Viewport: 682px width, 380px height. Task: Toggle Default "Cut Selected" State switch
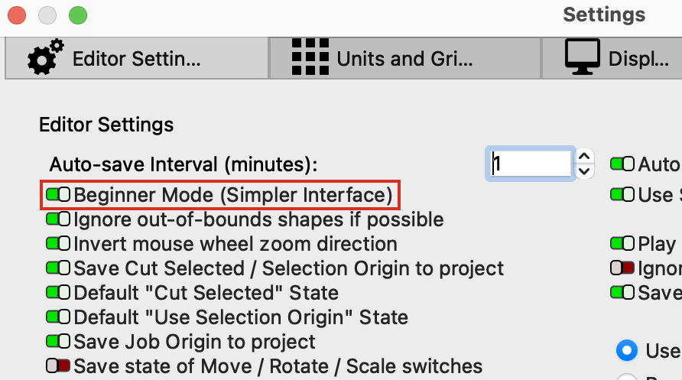pyautogui.click(x=58, y=293)
